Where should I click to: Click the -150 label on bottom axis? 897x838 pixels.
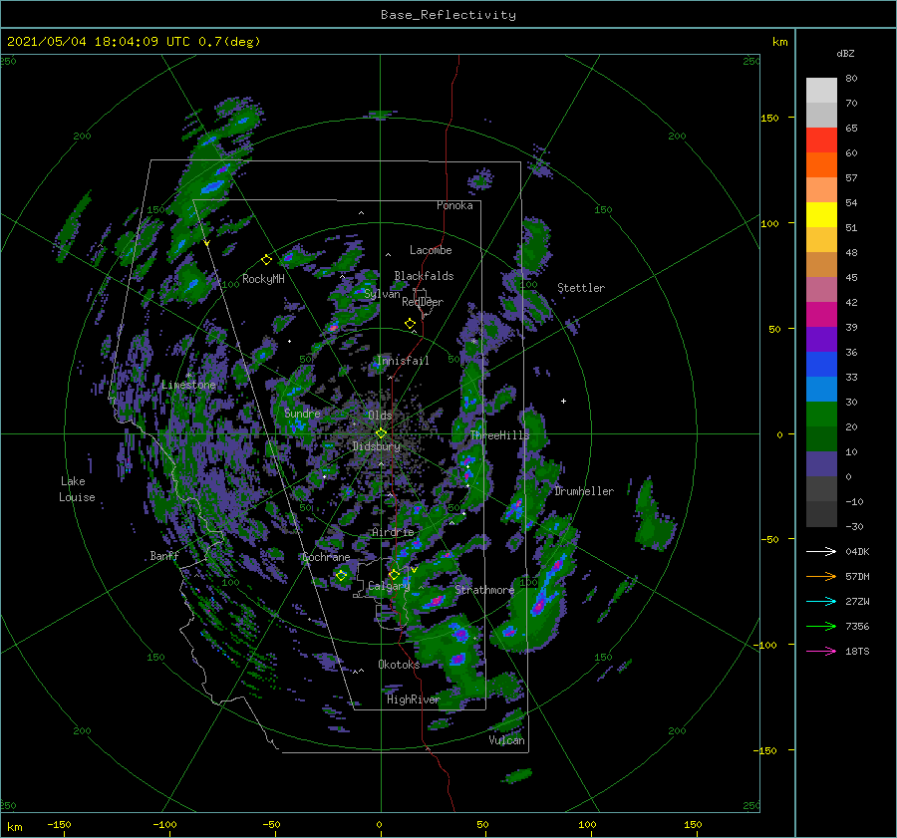(x=59, y=824)
